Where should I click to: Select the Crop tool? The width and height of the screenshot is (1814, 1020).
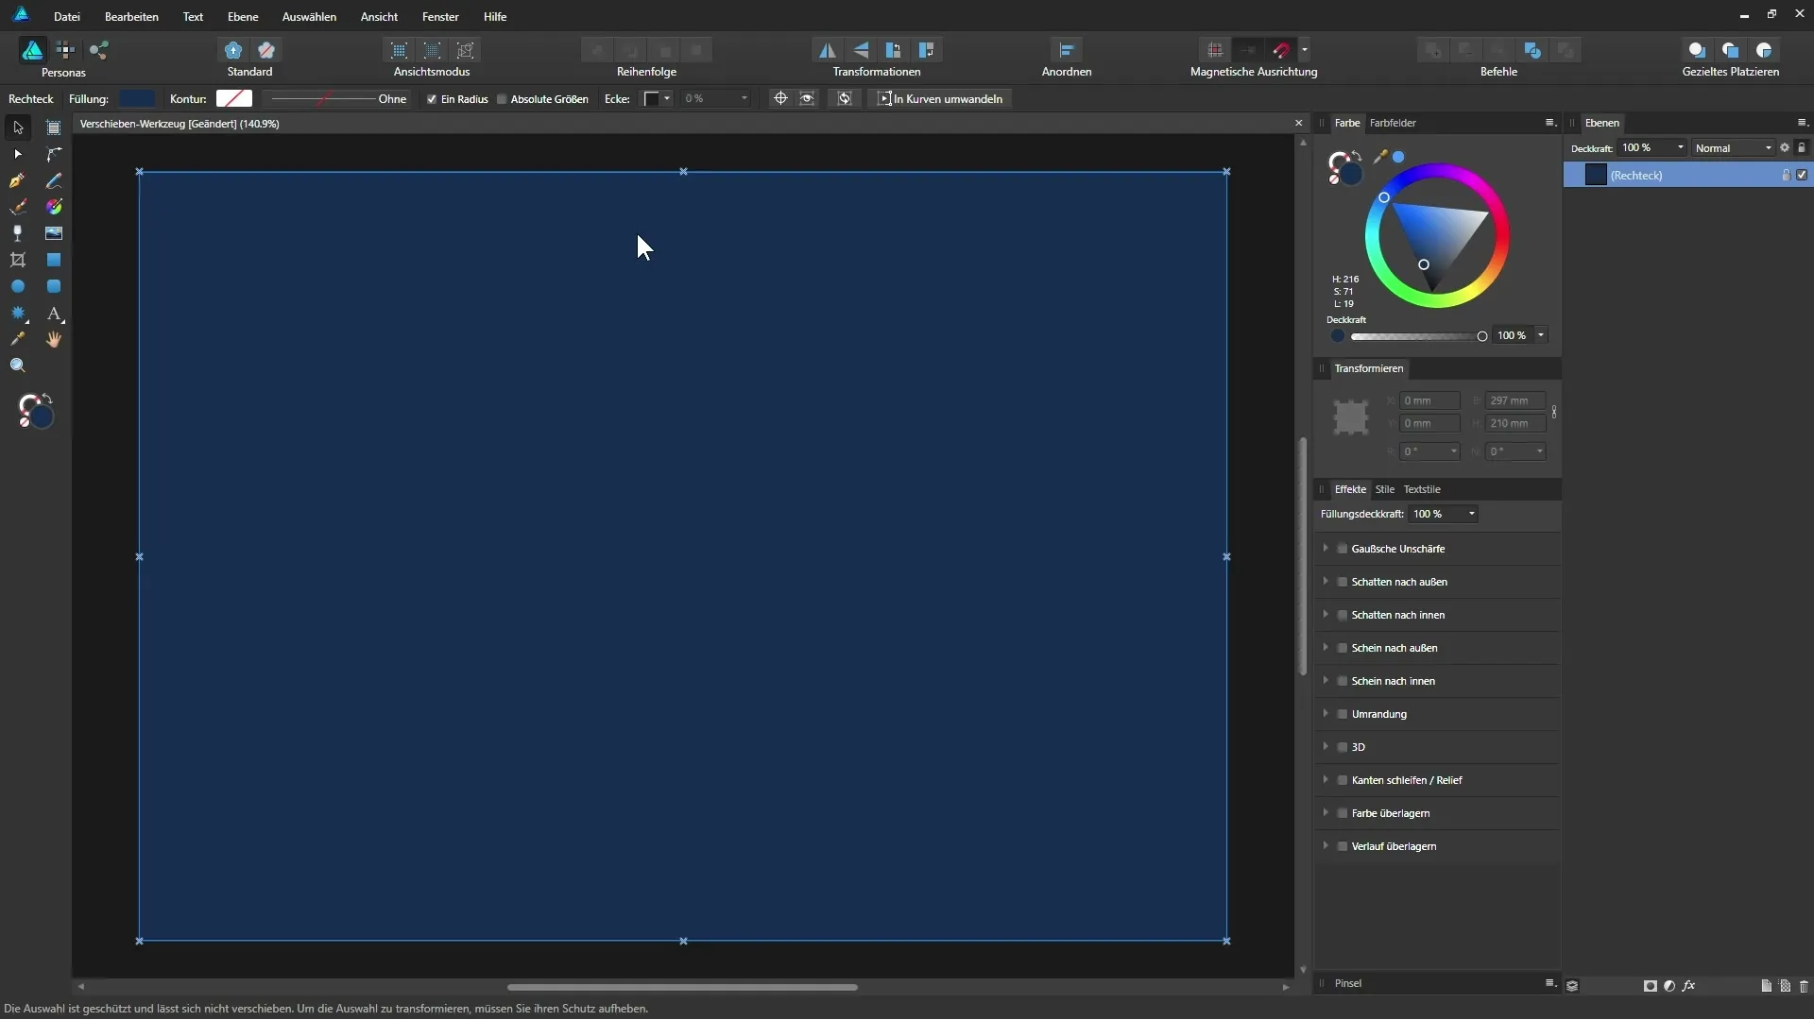tap(18, 260)
